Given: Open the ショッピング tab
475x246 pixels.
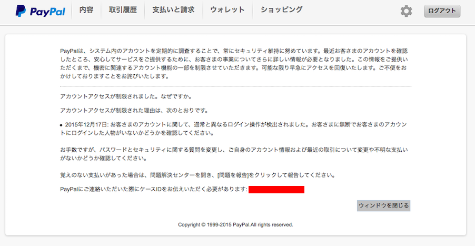Looking at the screenshot, I should click(281, 10).
